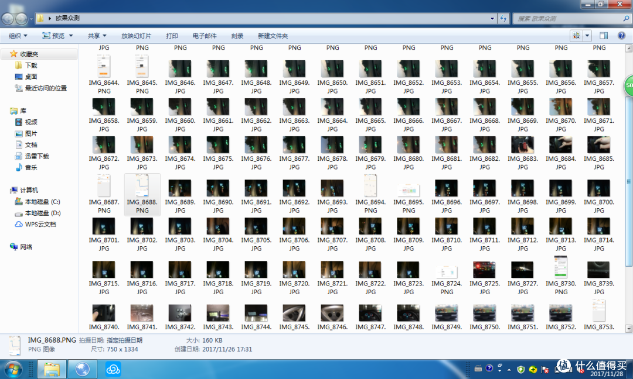Click the E-mail (电子邮件) toolbar button
The height and width of the screenshot is (379, 633).
[x=205, y=36]
